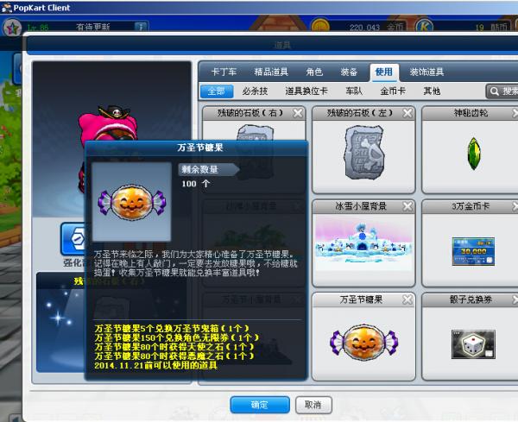Filter by 道具换位卡
The width and height of the screenshot is (518, 422).
pyautogui.click(x=306, y=91)
